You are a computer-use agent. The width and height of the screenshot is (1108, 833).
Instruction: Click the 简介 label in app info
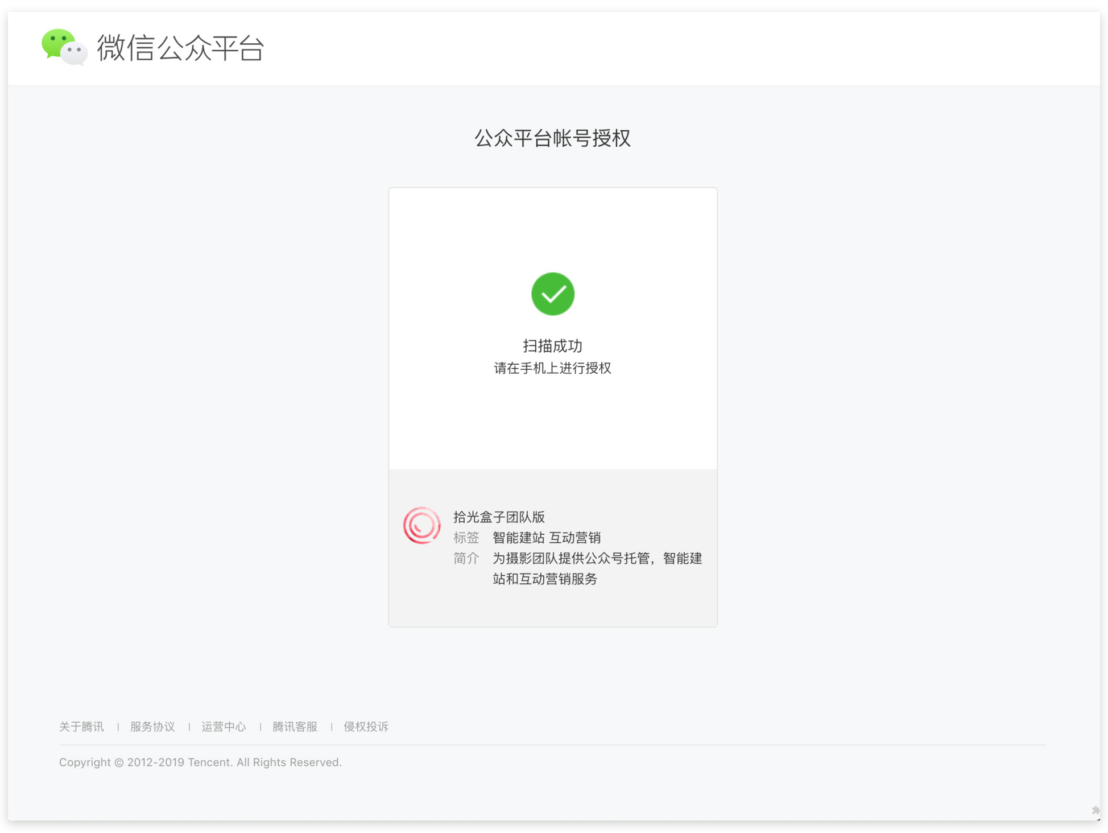(466, 558)
